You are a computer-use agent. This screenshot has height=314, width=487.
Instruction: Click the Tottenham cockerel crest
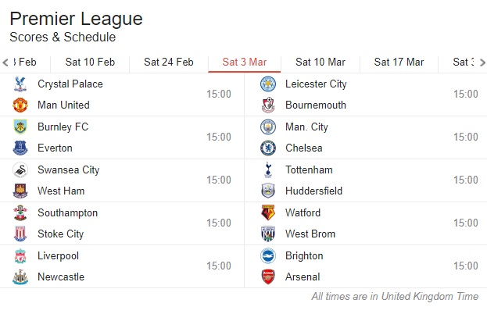(268, 169)
